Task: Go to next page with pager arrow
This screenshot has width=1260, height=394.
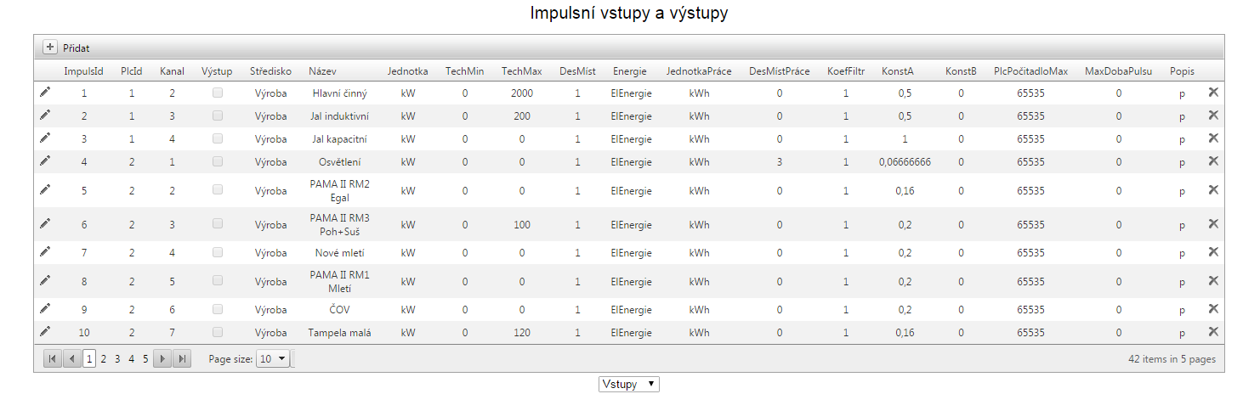Action: tap(162, 359)
